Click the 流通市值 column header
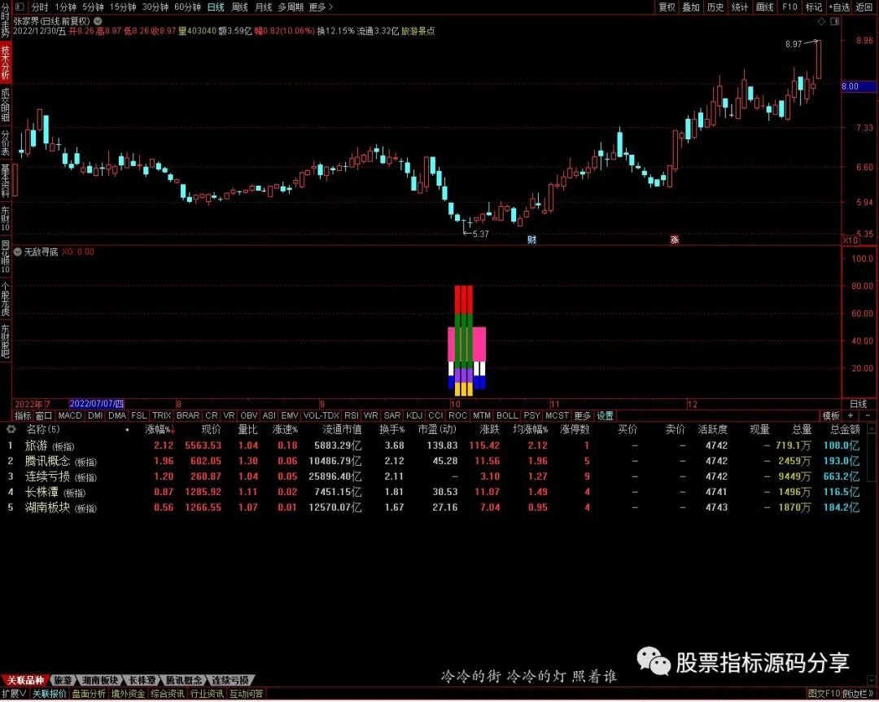879x702 pixels. 342,430
